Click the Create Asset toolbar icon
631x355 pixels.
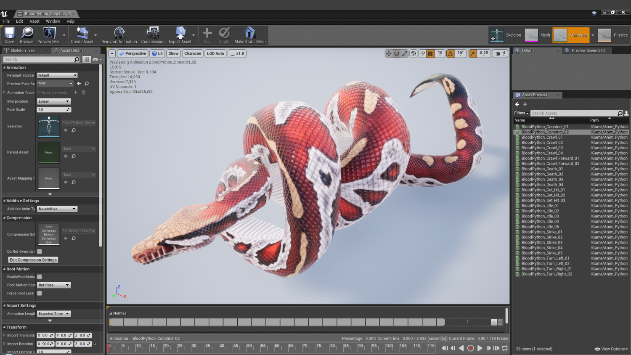pos(82,35)
